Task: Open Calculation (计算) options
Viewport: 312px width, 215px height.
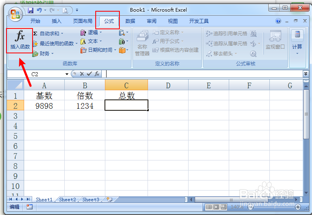Action: (x=297, y=42)
